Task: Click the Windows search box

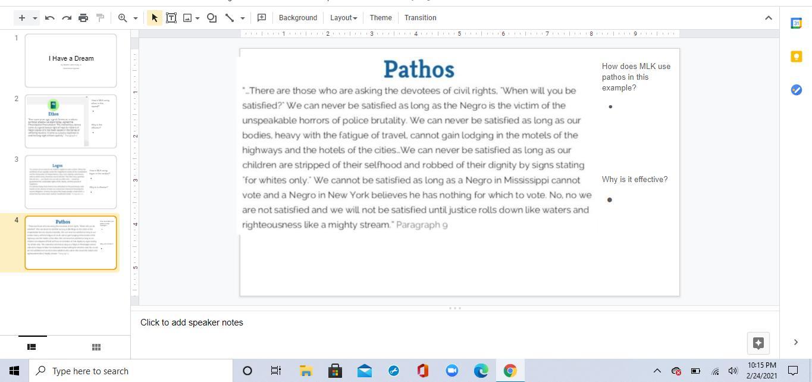Action: pos(131,371)
